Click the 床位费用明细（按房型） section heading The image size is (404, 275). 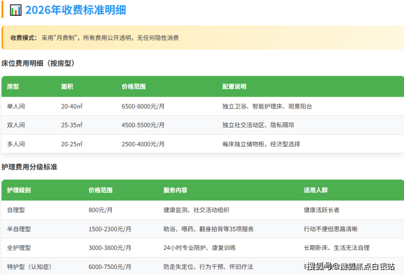click(x=38, y=63)
